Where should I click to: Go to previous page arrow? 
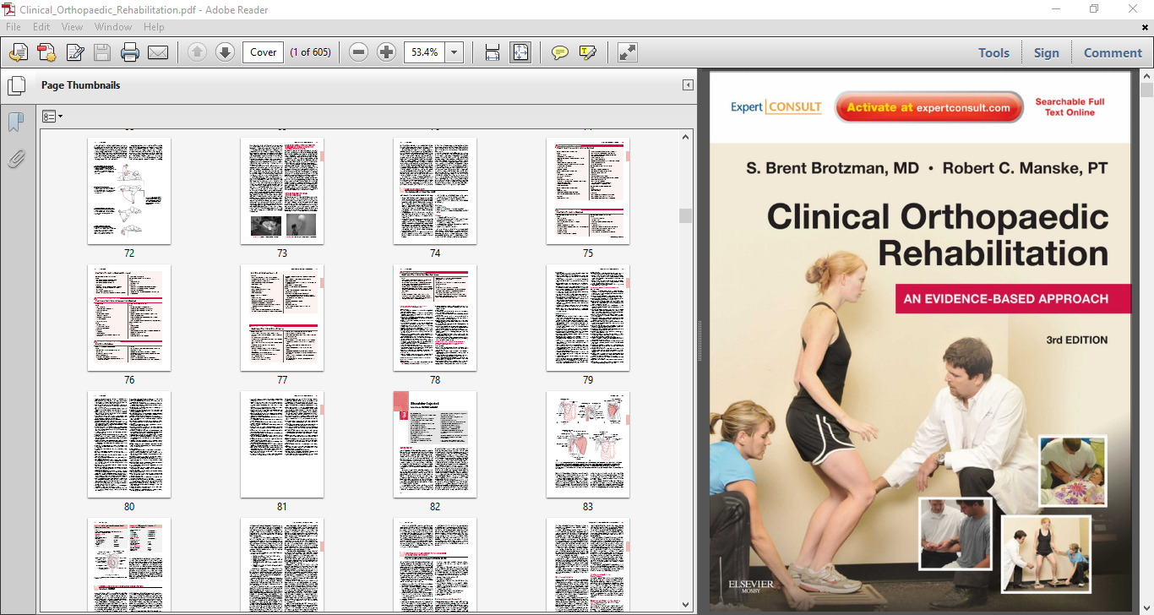click(197, 52)
